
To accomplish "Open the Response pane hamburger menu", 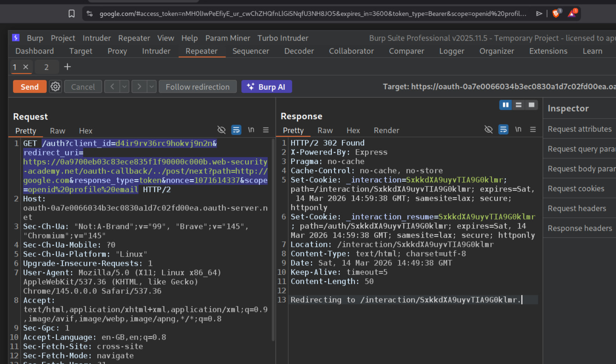I will click(533, 130).
